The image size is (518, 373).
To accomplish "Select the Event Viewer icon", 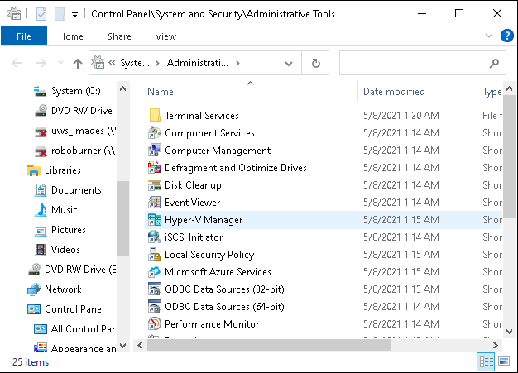I will (155, 203).
